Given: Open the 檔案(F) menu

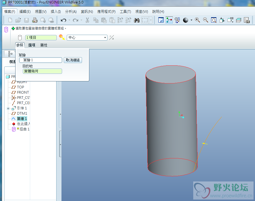Looking at the screenshot, I should pyautogui.click(x=10, y=12).
